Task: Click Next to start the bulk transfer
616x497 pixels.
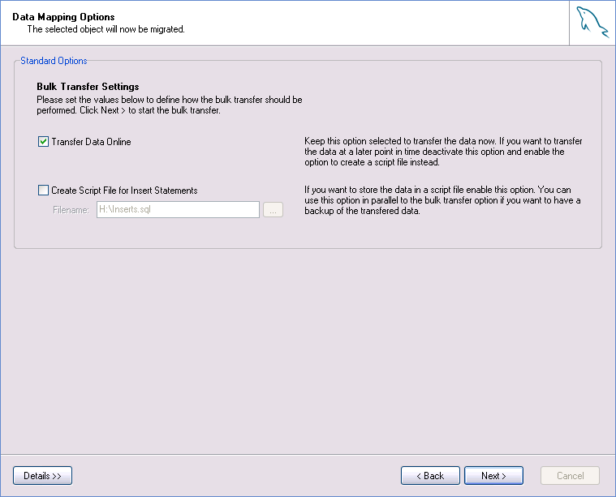Action: coord(493,476)
